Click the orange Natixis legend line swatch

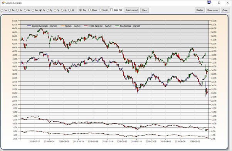(x=62, y=26)
